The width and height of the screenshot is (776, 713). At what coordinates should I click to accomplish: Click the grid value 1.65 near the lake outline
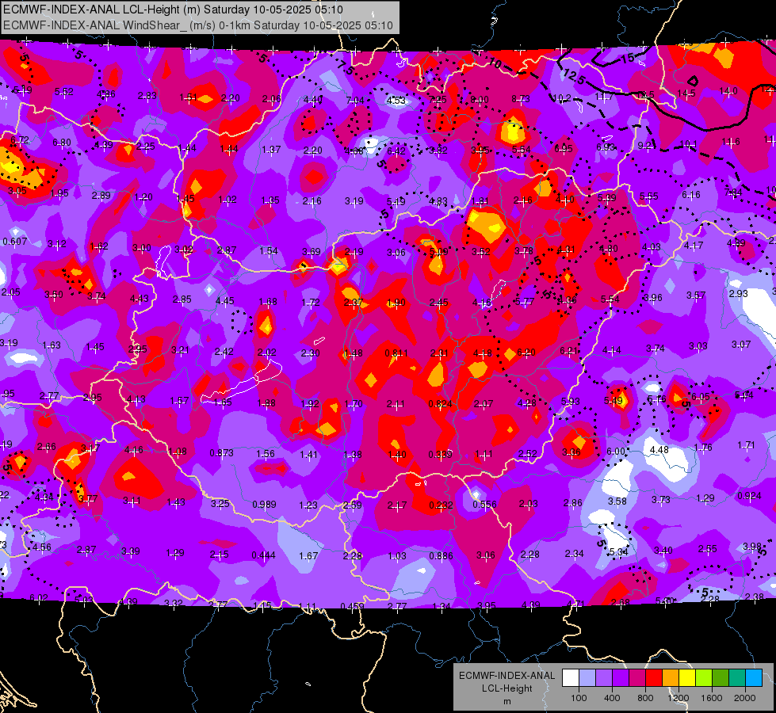(x=223, y=402)
